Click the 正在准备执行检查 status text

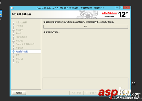click(52, 32)
